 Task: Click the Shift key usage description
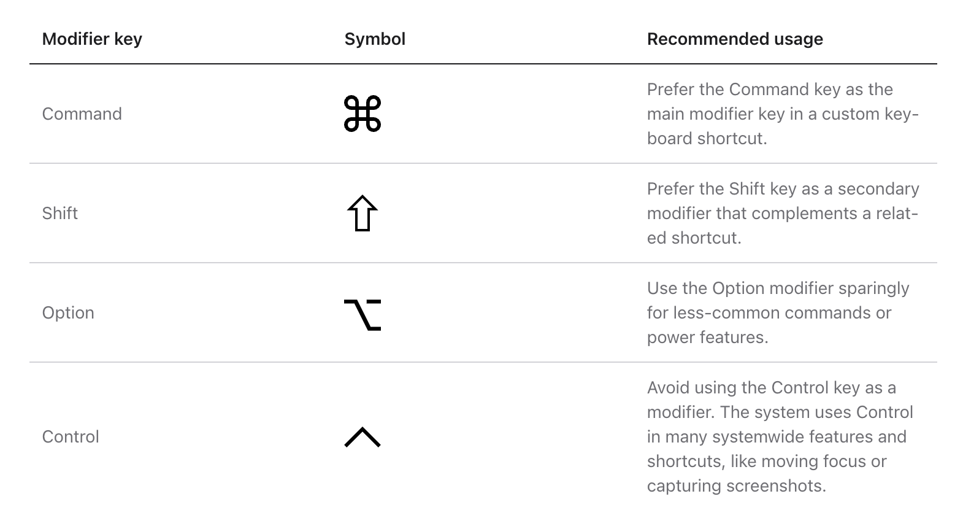point(782,214)
